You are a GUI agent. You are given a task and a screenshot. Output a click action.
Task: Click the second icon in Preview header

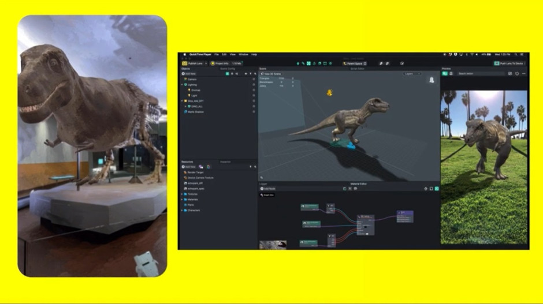451,74
